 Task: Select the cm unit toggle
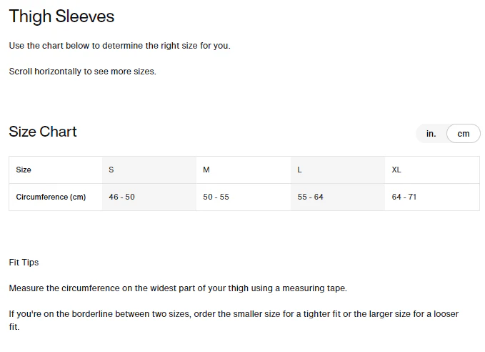click(x=464, y=134)
